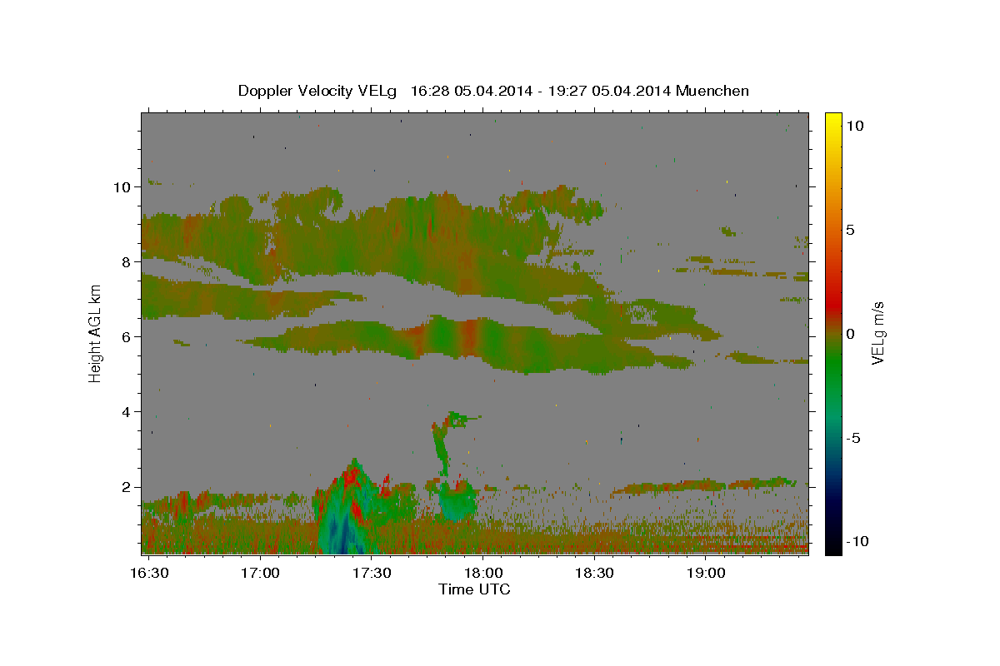
Task: Click the height tick label 2
Action: pos(127,487)
